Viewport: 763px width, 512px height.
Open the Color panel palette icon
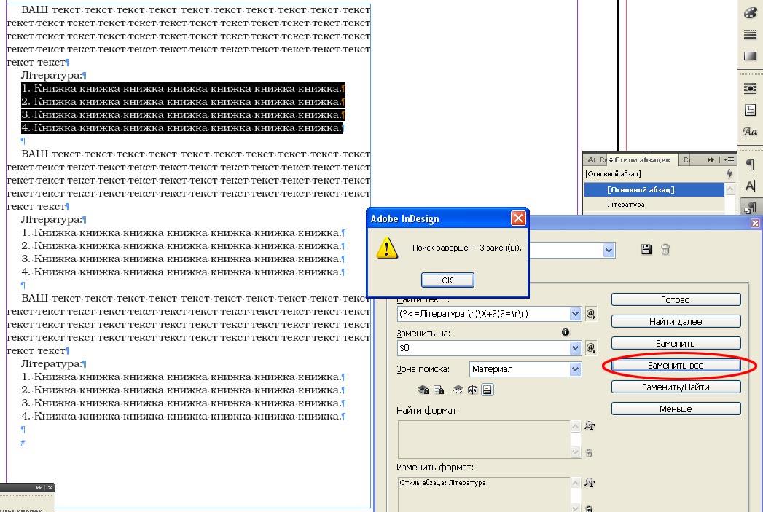[751, 13]
